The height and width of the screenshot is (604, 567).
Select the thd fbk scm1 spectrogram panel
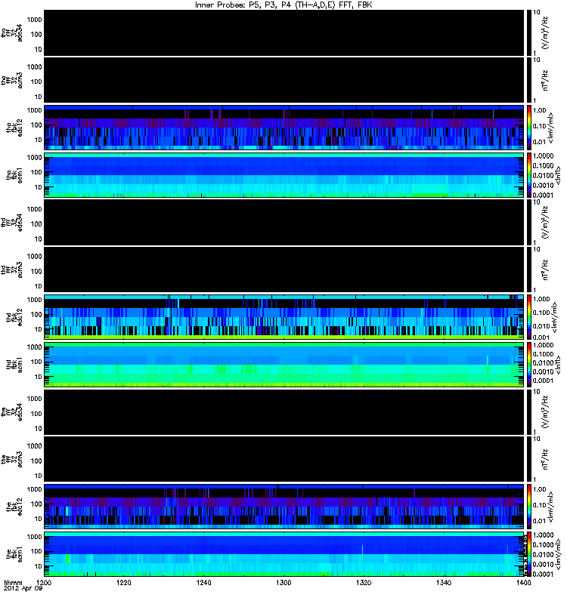286,365
